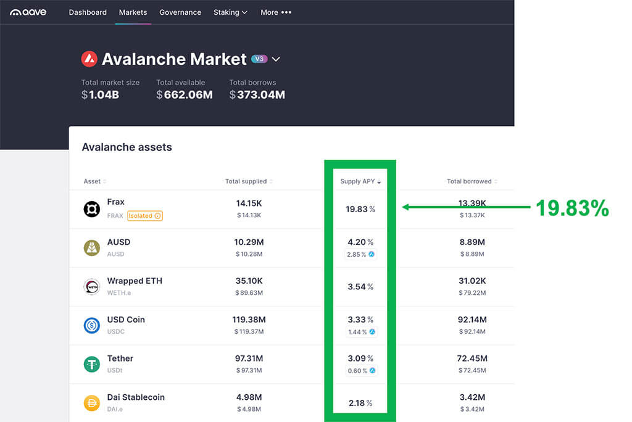The width and height of the screenshot is (632, 422).
Task: Click the Tether token icon
Action: (x=92, y=365)
